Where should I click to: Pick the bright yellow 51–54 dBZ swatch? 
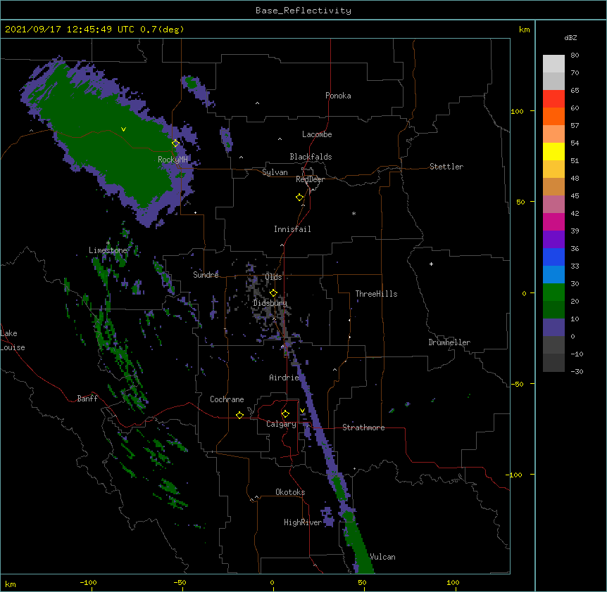[x=553, y=151]
